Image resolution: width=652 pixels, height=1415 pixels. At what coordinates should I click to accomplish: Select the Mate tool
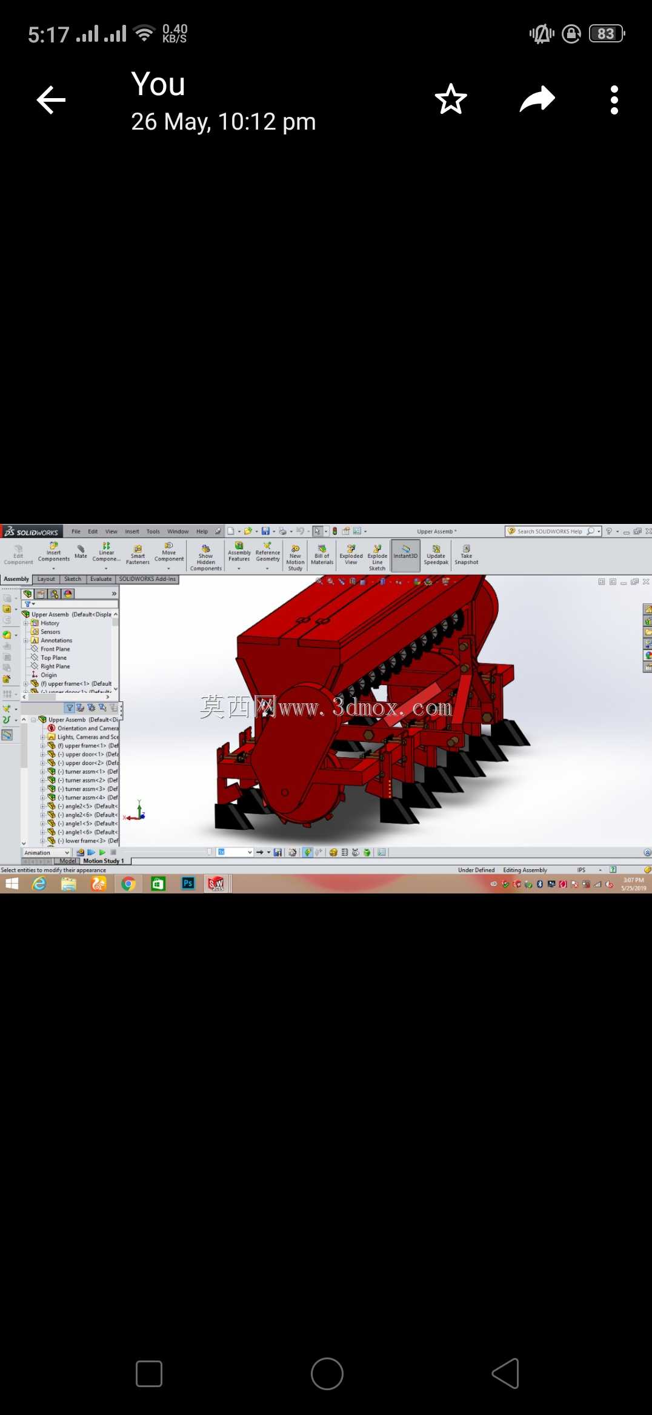click(81, 552)
